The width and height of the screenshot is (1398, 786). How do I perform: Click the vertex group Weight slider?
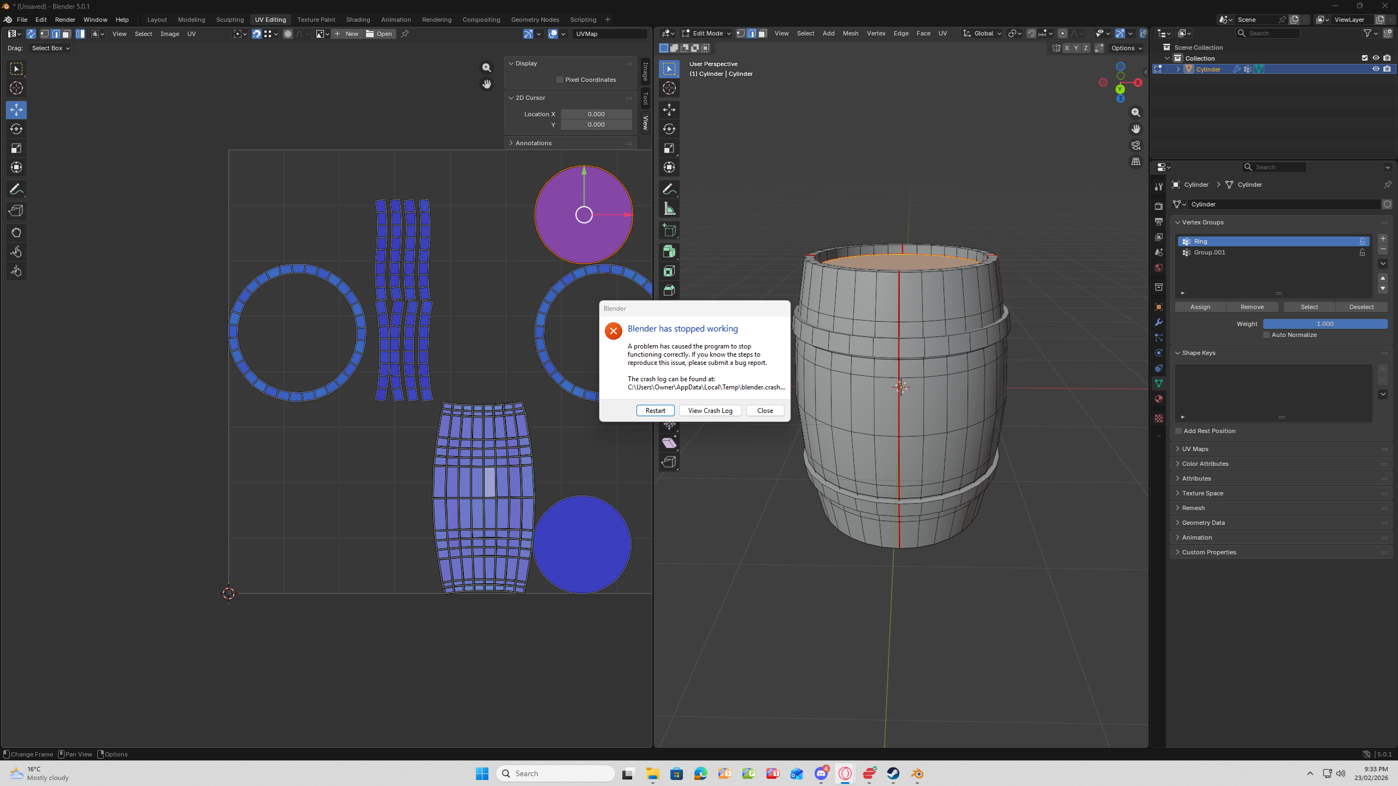point(1324,324)
